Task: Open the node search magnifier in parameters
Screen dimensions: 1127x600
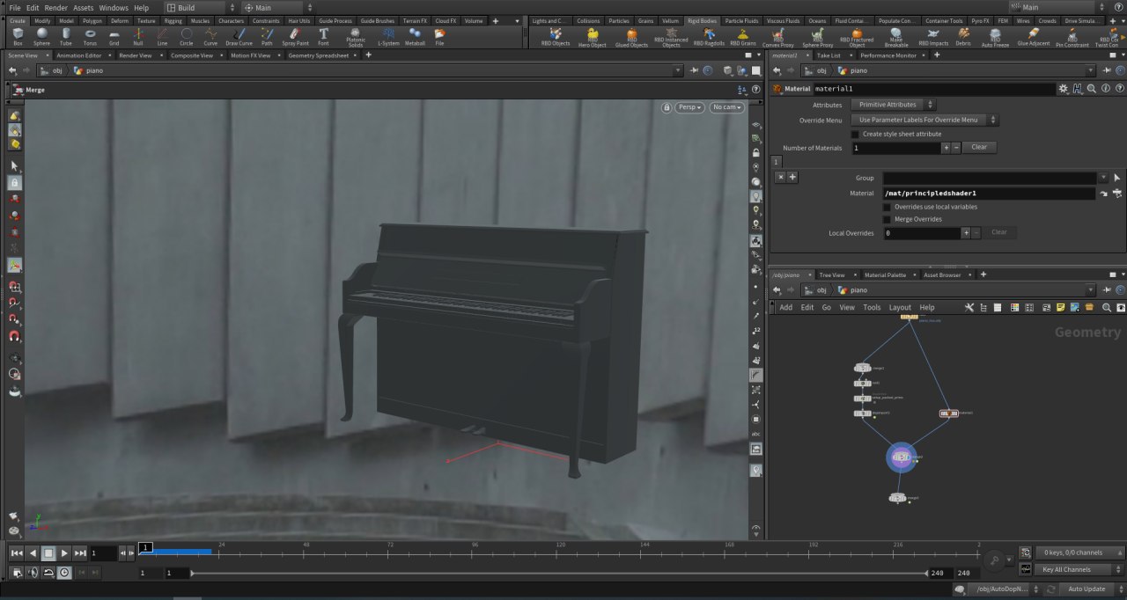Action: [1091, 89]
